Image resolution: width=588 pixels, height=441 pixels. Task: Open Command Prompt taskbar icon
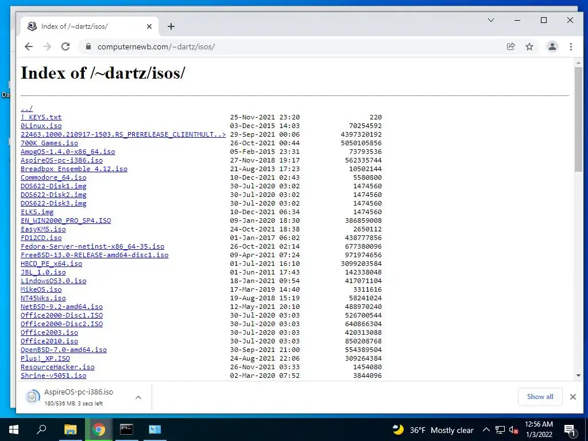pos(126,430)
